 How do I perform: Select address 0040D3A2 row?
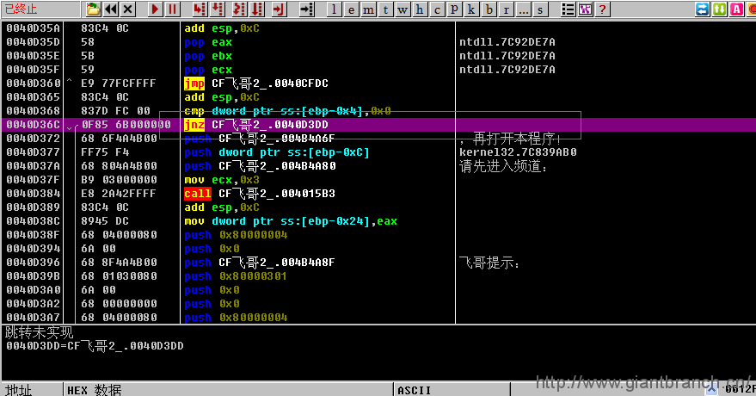point(378,303)
